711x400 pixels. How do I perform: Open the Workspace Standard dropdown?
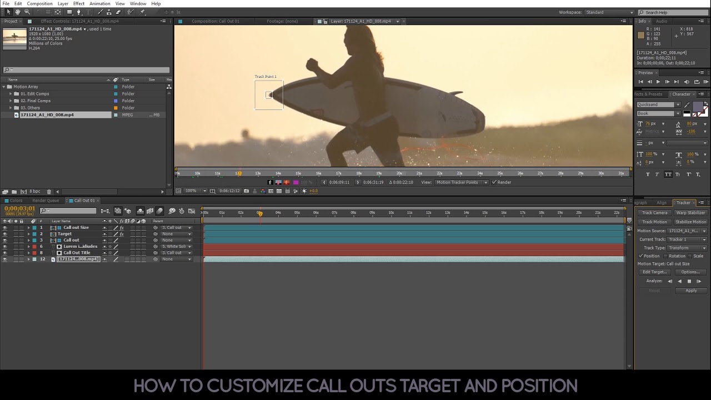(609, 12)
